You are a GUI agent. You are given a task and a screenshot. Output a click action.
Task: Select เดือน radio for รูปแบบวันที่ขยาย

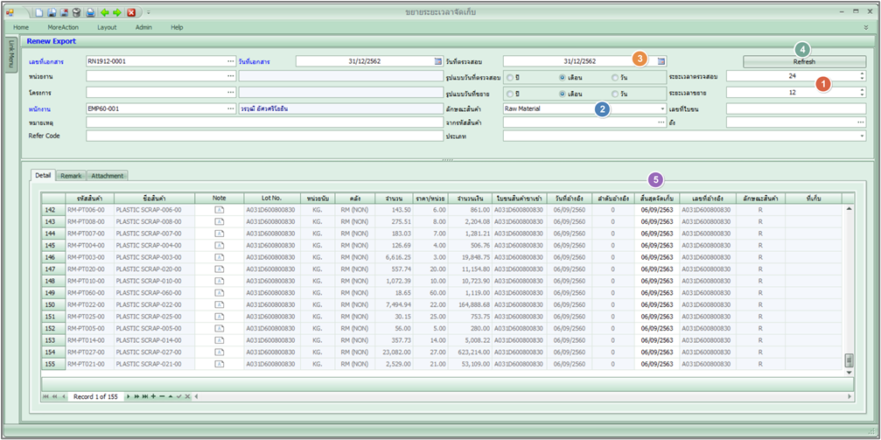coord(562,93)
